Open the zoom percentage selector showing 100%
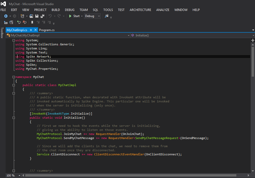The width and height of the screenshot is (255, 178). pos(13,175)
